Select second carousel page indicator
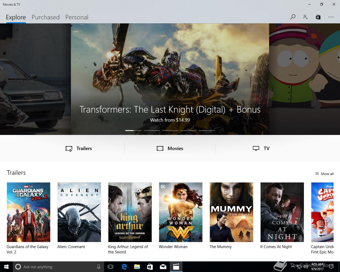This screenshot has width=340, height=272. (x=152, y=130)
